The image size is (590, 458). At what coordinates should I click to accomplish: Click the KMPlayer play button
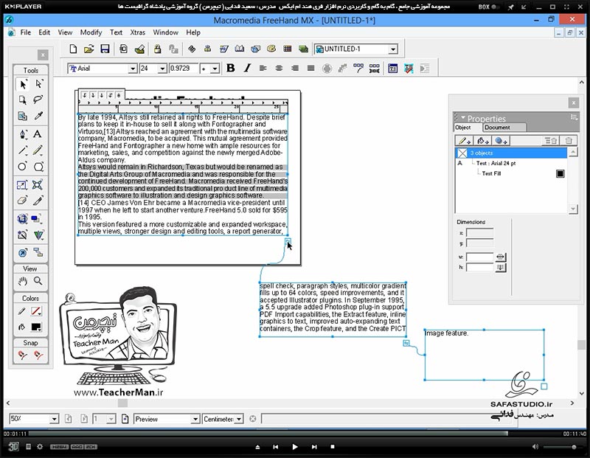(294, 447)
